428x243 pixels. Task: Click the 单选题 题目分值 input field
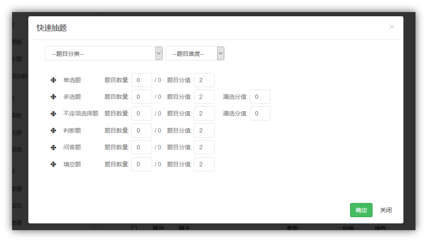[x=204, y=80]
